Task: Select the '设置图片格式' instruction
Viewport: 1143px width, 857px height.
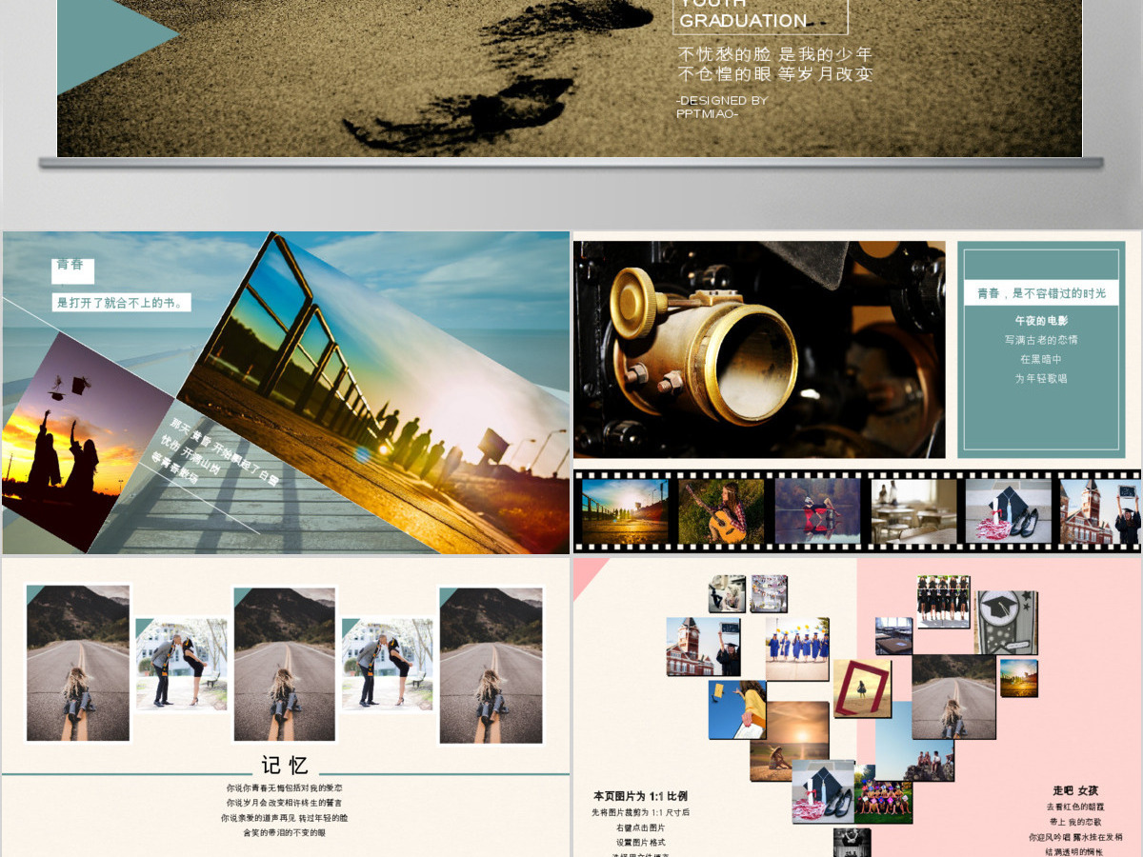Action: tap(640, 843)
